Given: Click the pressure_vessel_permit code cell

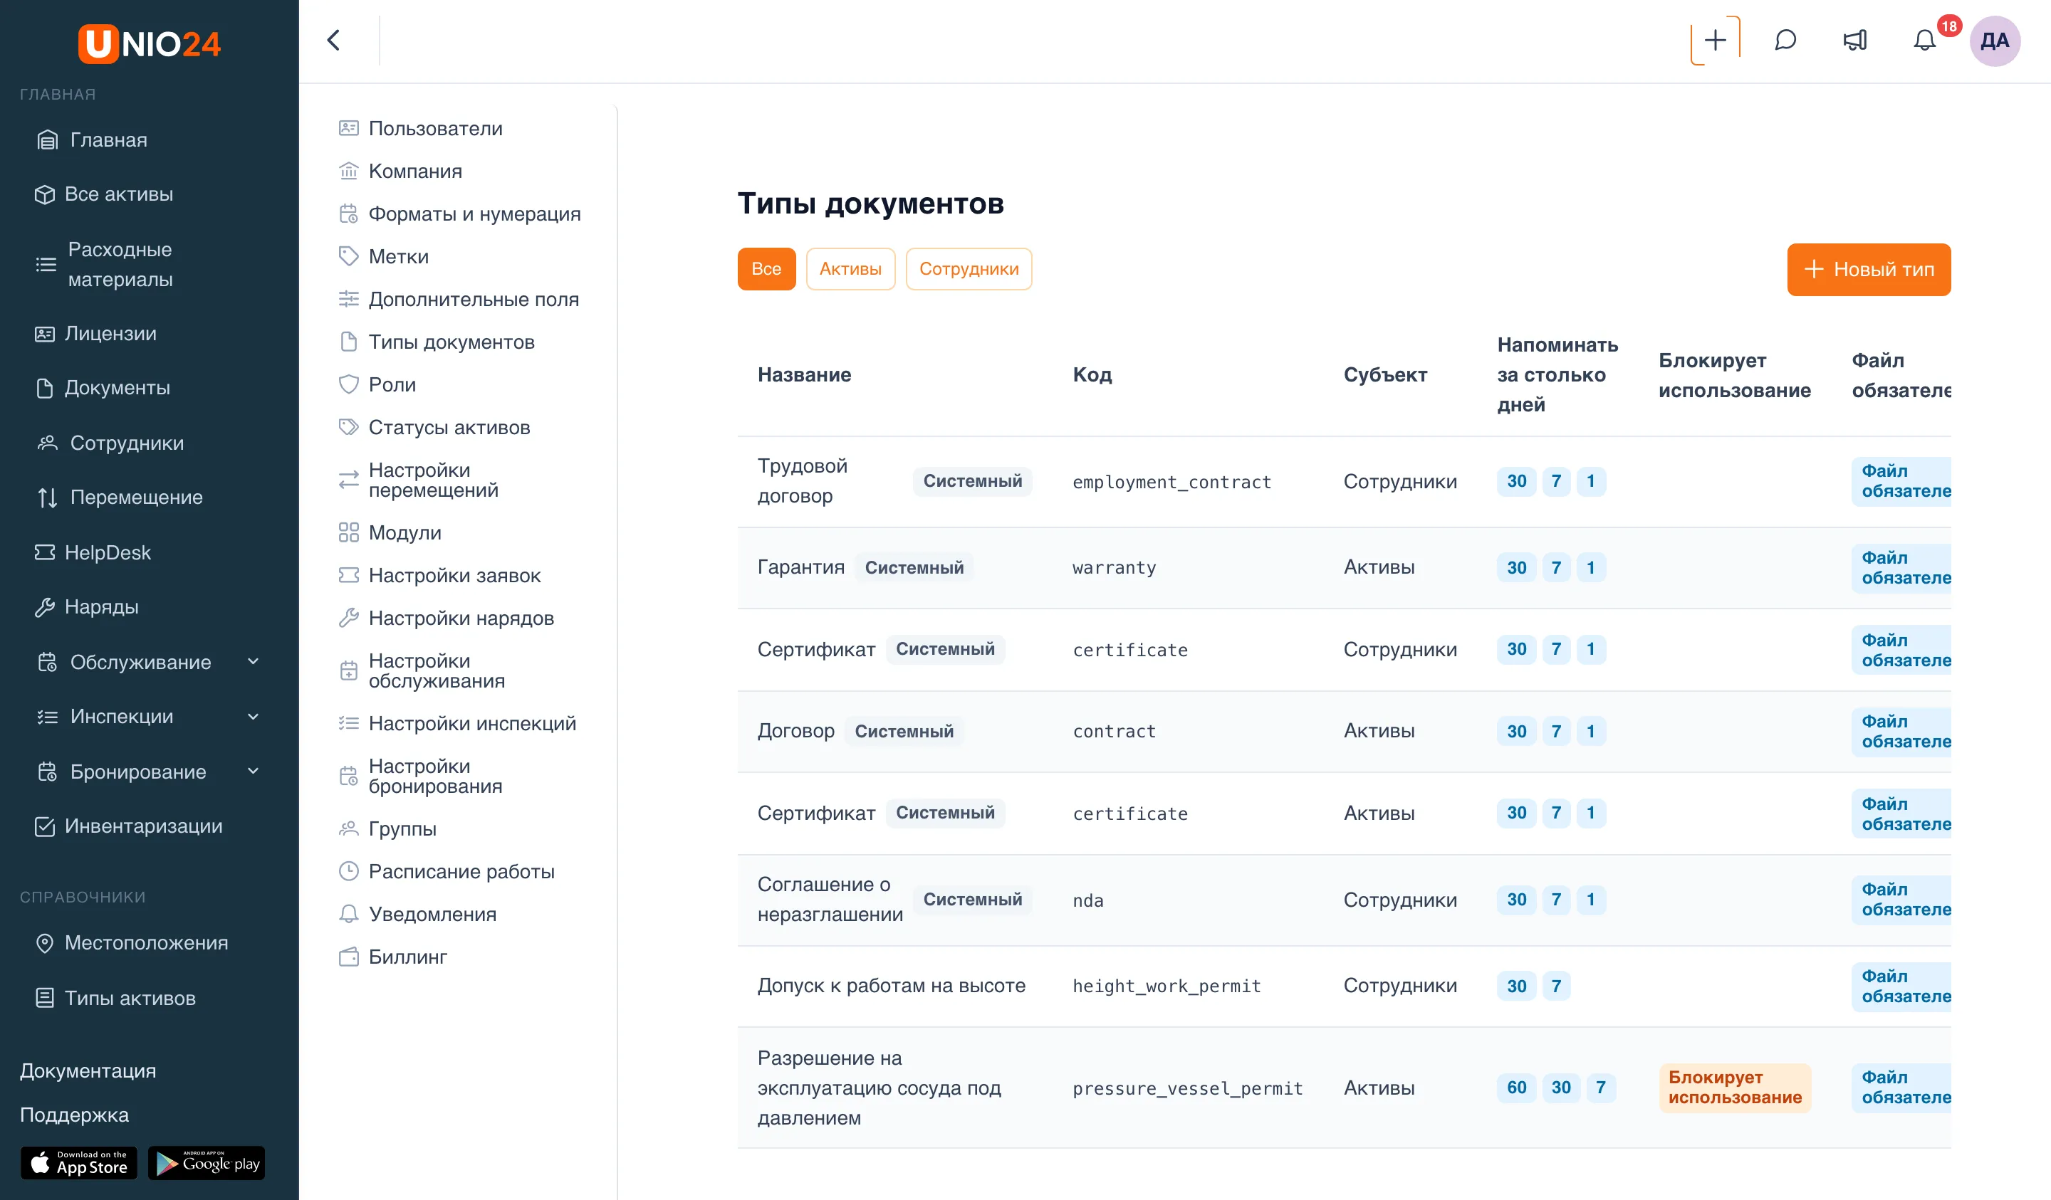Looking at the screenshot, I should tap(1187, 1088).
